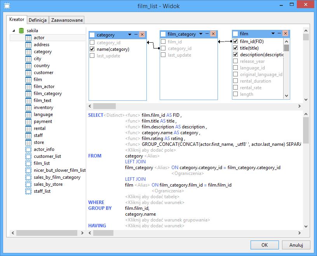Remove the film table from diagram

click(x=286, y=33)
